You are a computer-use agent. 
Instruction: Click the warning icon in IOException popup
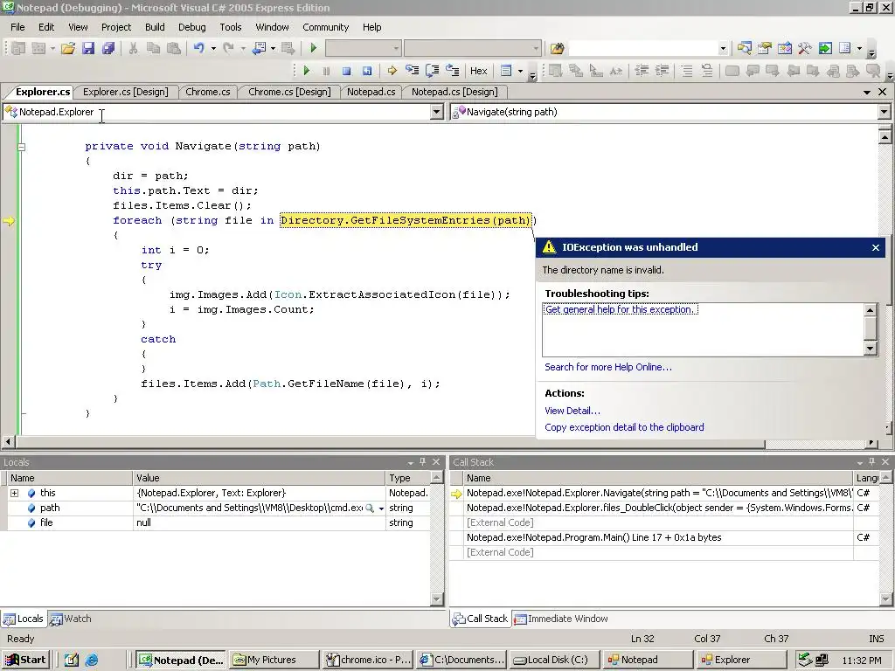[x=549, y=247]
